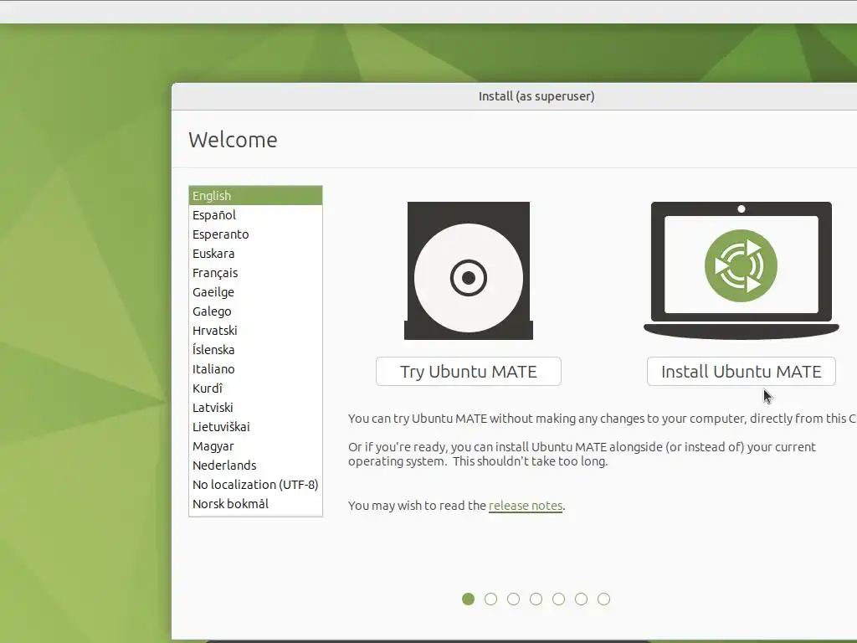This screenshot has height=643, width=857.
Task: Open the release notes link
Action: 526,505
